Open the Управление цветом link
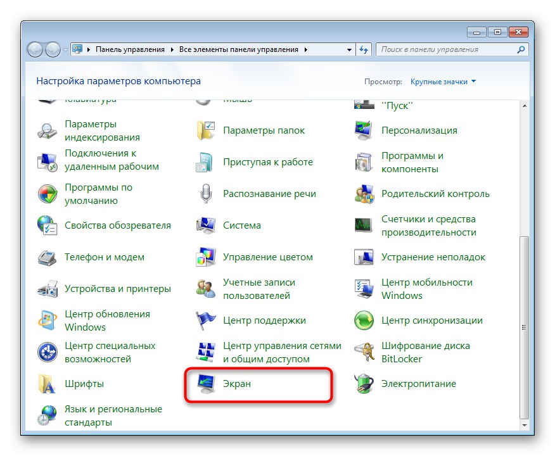The width and height of the screenshot is (555, 456). click(x=268, y=257)
